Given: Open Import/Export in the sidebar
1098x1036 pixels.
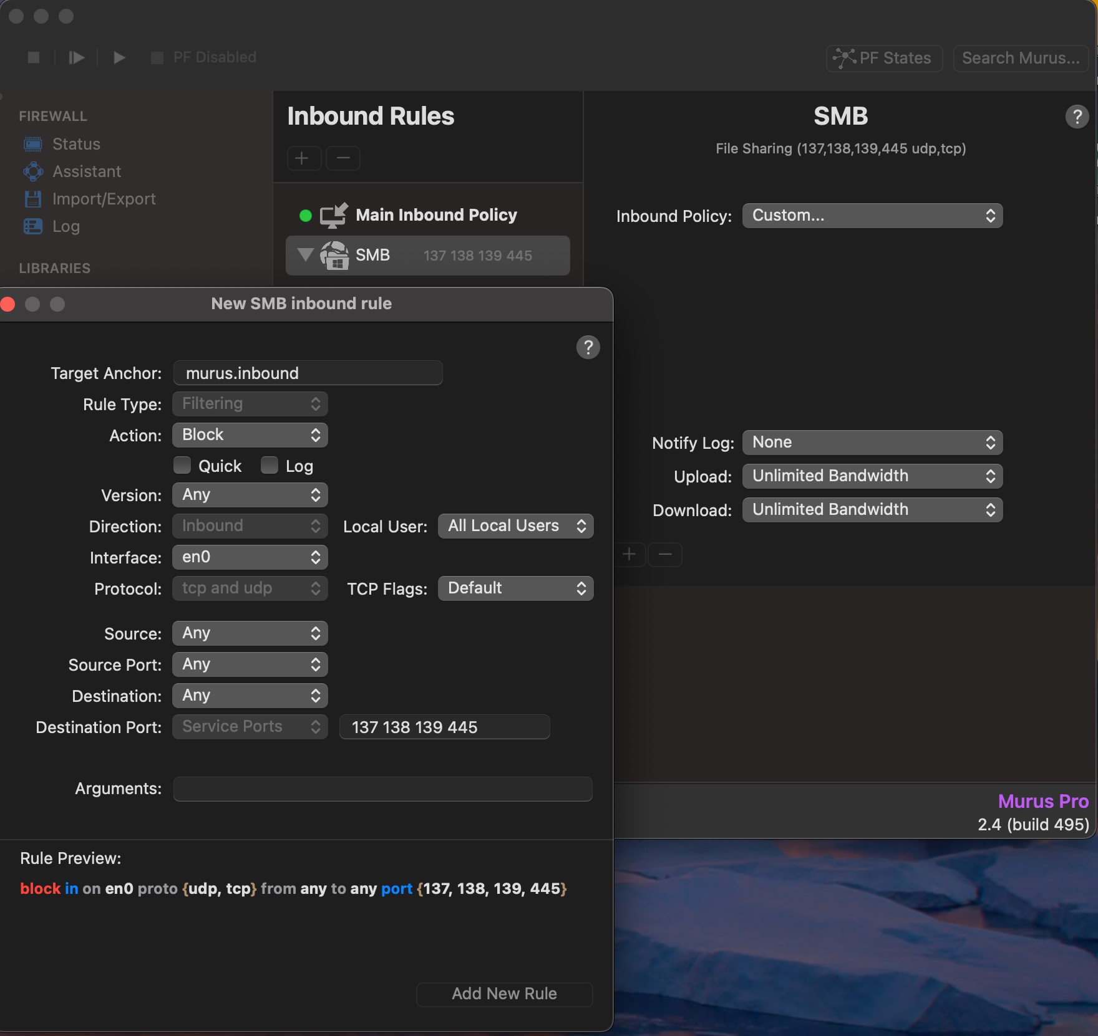Looking at the screenshot, I should coord(104,199).
